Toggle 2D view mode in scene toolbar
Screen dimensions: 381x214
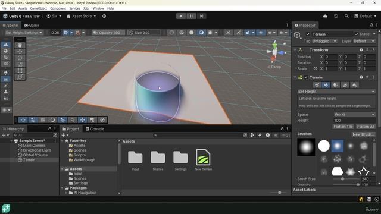click(228, 33)
